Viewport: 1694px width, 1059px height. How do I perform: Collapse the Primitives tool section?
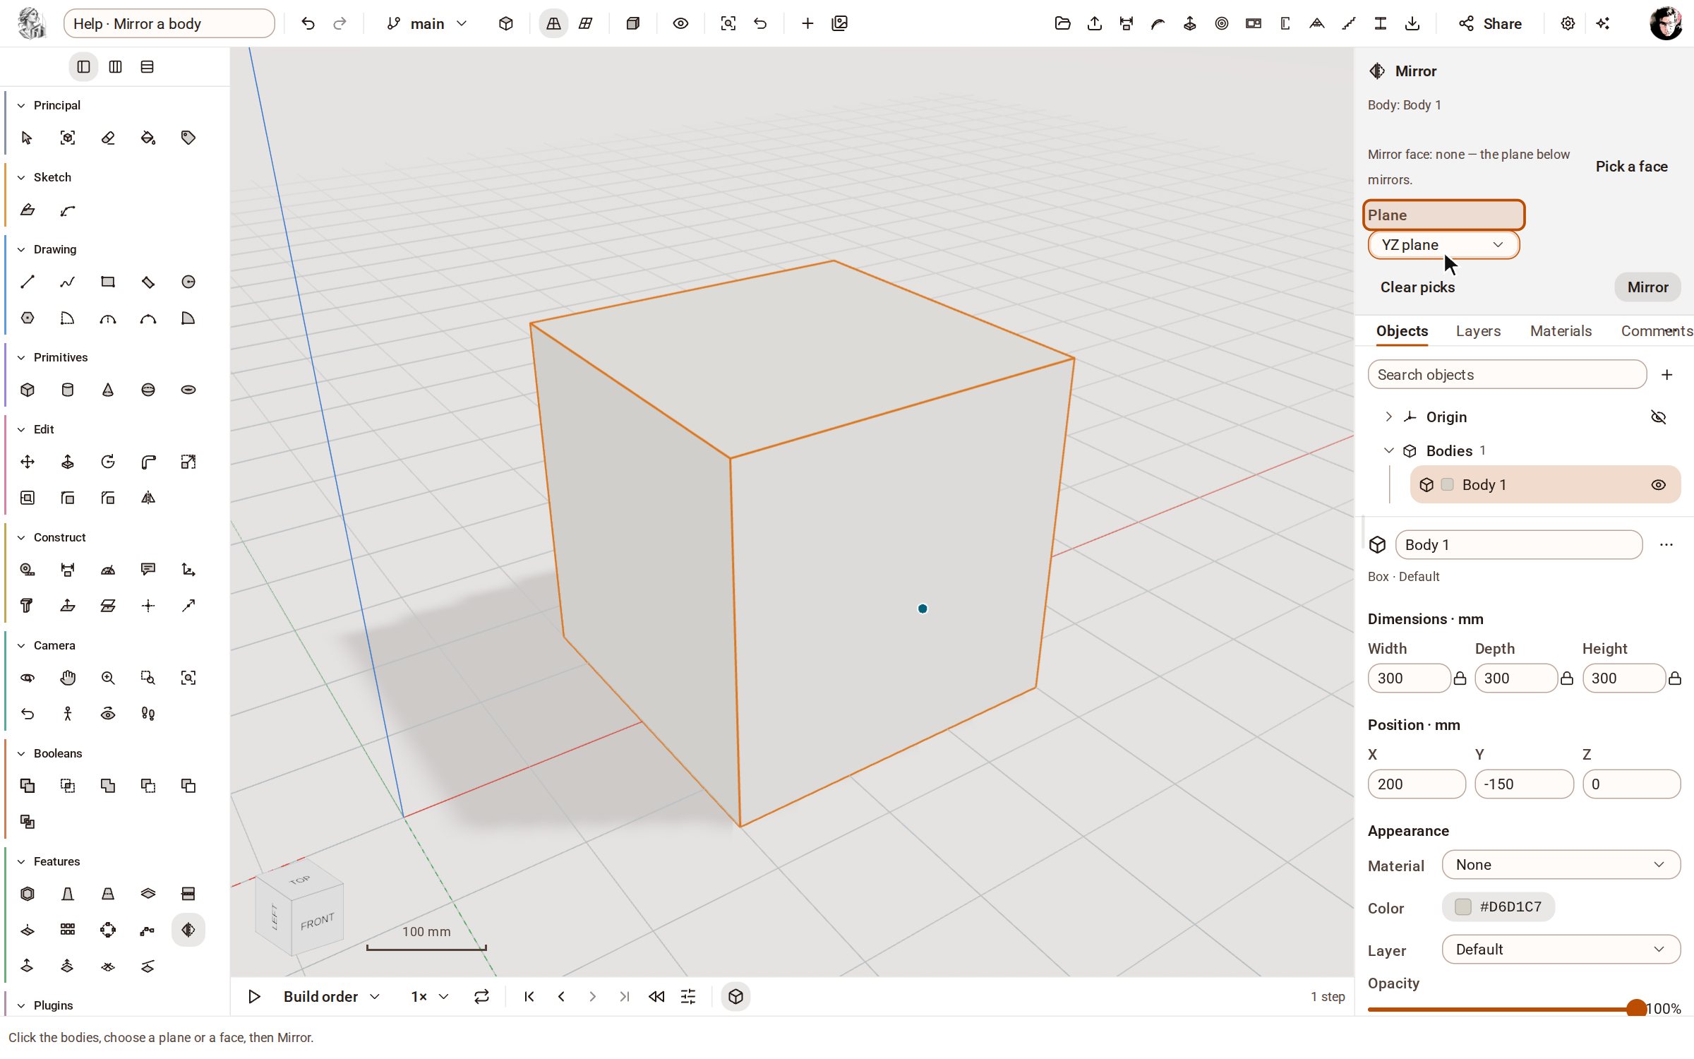click(x=21, y=357)
